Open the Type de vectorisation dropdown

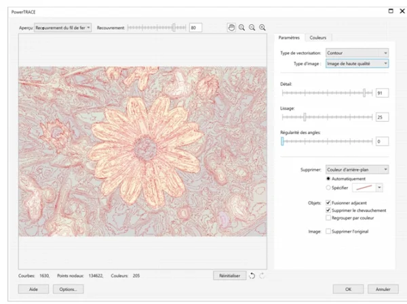[x=357, y=53]
